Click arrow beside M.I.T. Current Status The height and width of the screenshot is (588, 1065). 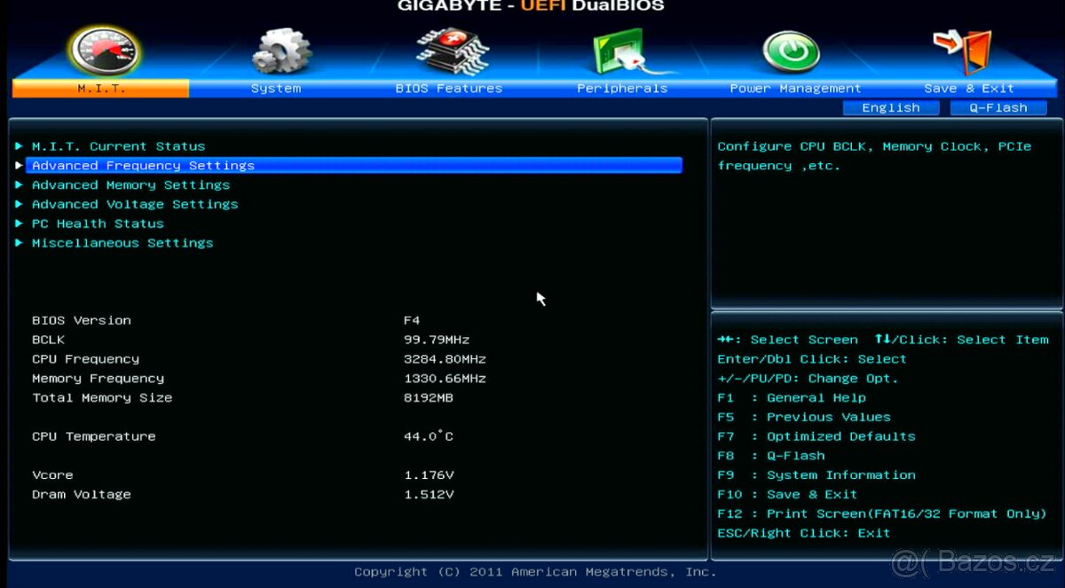[19, 146]
